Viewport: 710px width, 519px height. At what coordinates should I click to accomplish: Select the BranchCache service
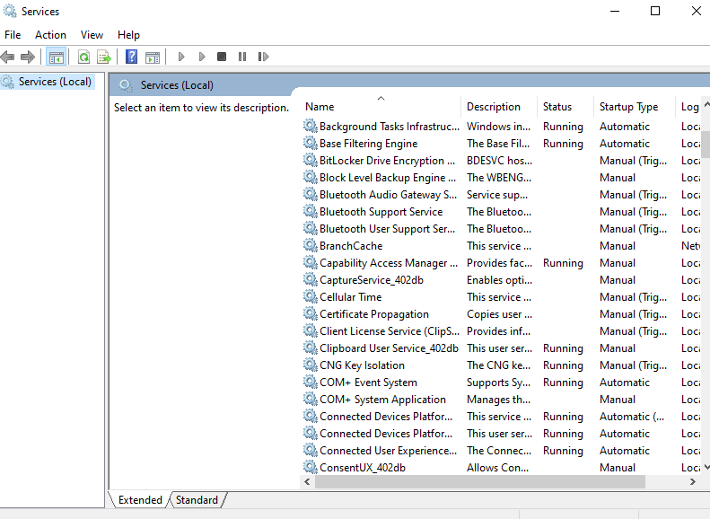tap(350, 246)
